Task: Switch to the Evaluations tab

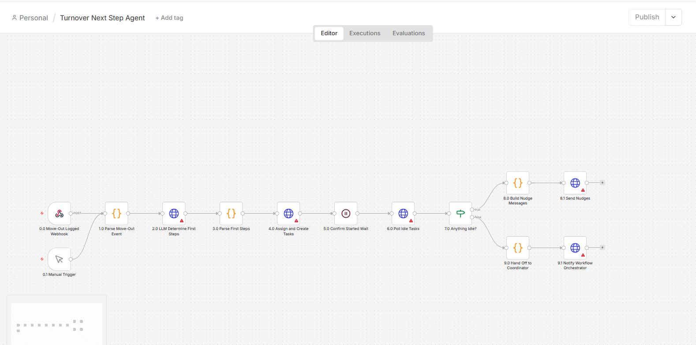Action: [x=409, y=33]
